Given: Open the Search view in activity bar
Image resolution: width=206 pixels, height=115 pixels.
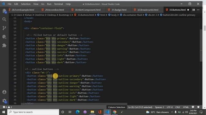Looking at the screenshot, I should pyautogui.click(x=4, y=19).
